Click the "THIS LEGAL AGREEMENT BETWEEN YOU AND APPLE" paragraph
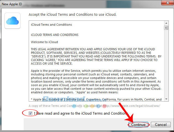Viewport: 174px width, 132px height. tap(96, 56)
